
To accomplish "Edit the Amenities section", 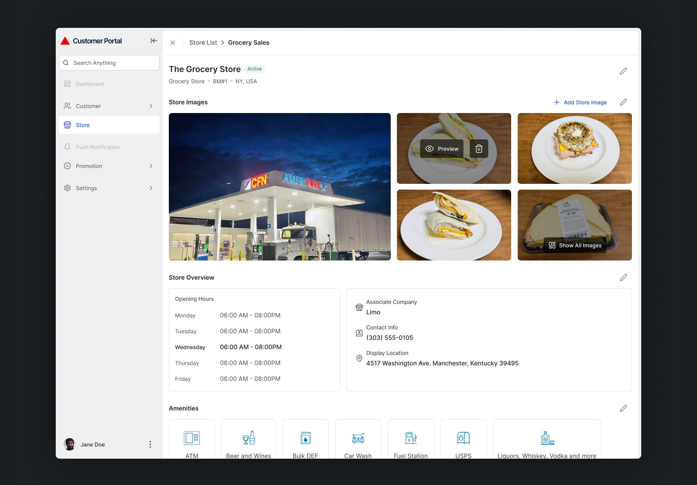I will tap(623, 408).
